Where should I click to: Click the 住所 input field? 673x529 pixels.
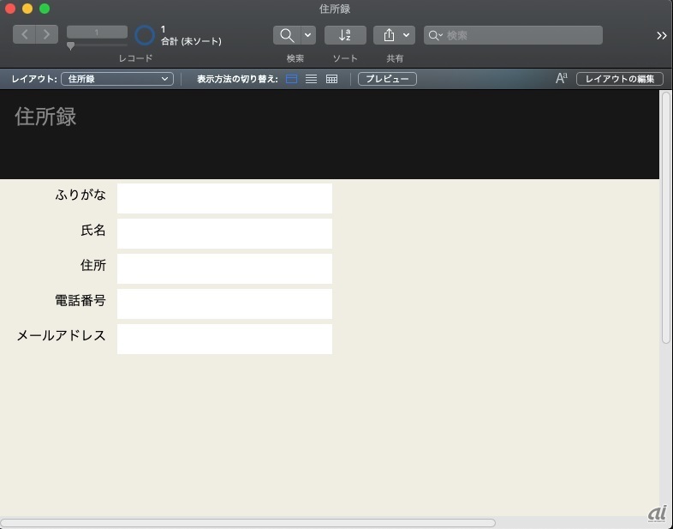tap(224, 269)
